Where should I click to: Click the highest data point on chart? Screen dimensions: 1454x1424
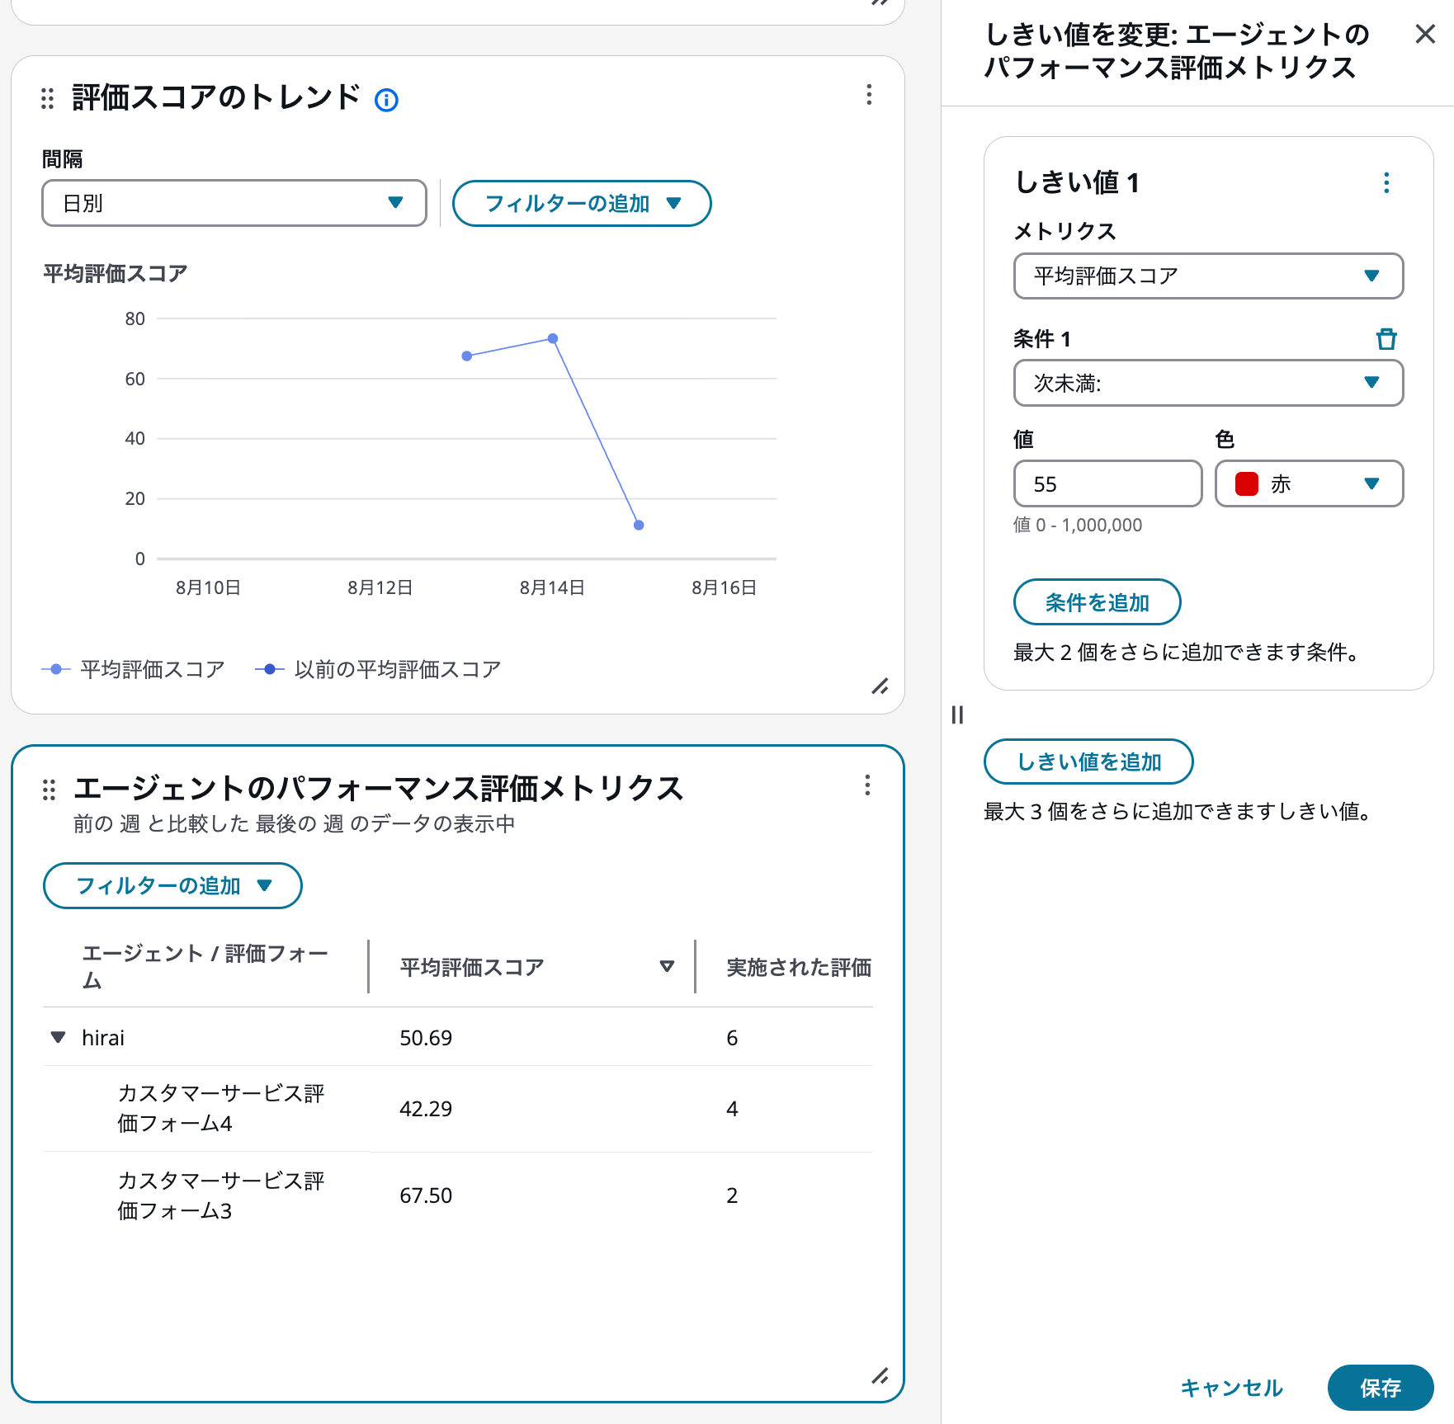[553, 338]
